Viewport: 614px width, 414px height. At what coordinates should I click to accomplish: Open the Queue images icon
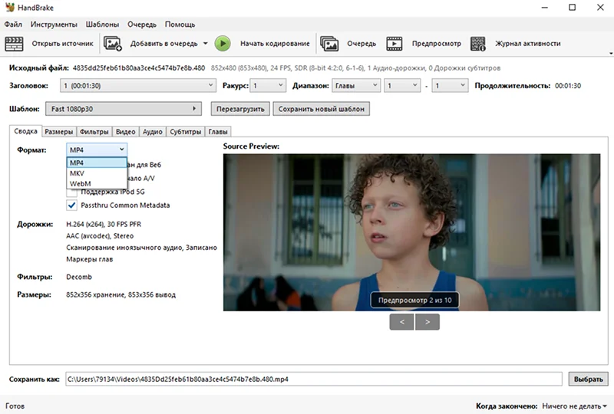pos(329,44)
